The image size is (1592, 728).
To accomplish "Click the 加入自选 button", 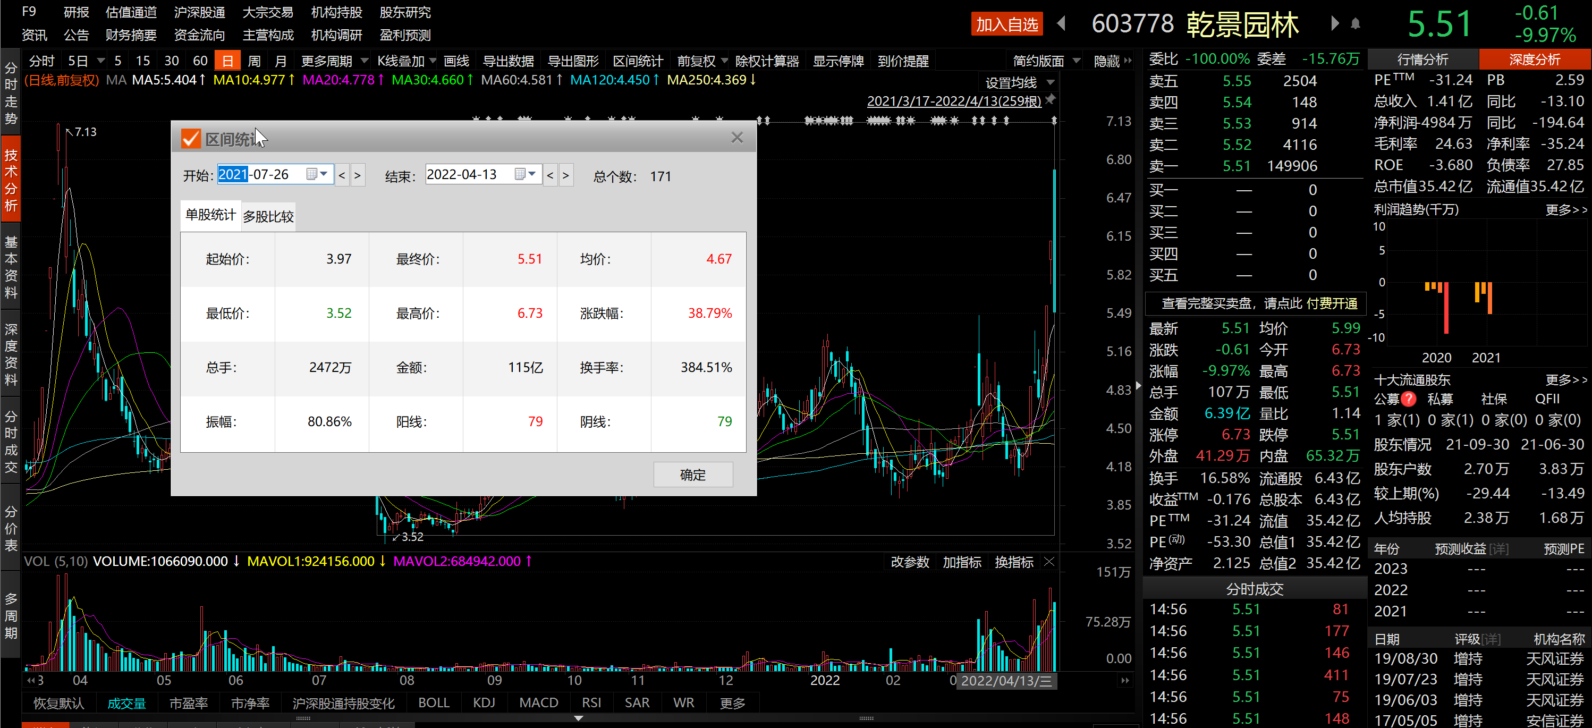I will click(1007, 24).
